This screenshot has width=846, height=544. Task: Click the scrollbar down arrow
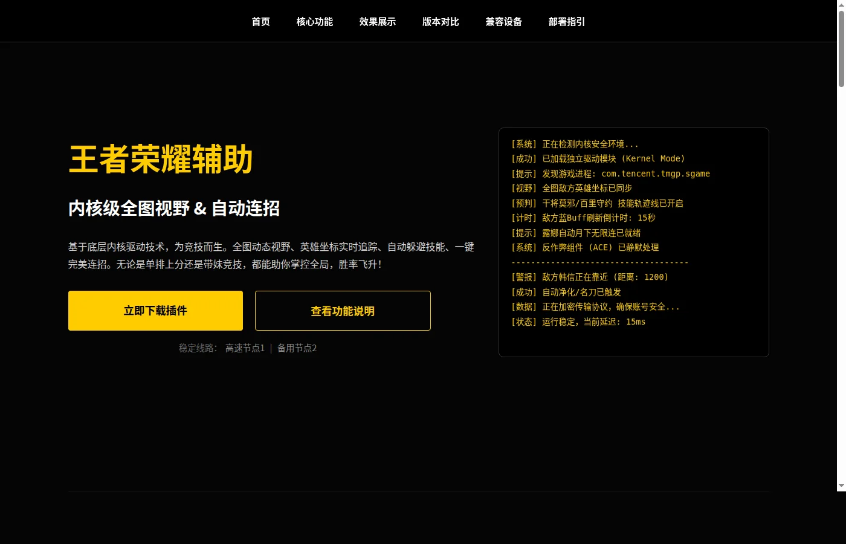click(x=841, y=486)
